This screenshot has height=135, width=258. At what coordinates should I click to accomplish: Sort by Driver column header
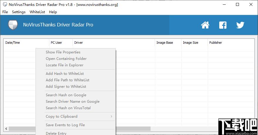coord(114,43)
